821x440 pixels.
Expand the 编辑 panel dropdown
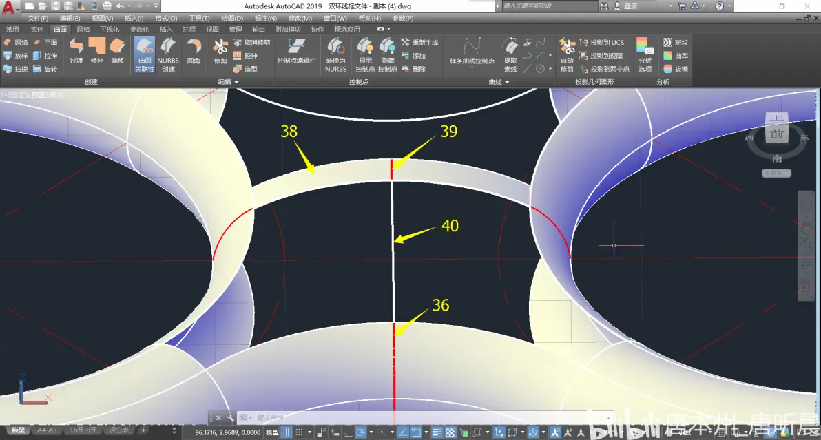pos(237,82)
